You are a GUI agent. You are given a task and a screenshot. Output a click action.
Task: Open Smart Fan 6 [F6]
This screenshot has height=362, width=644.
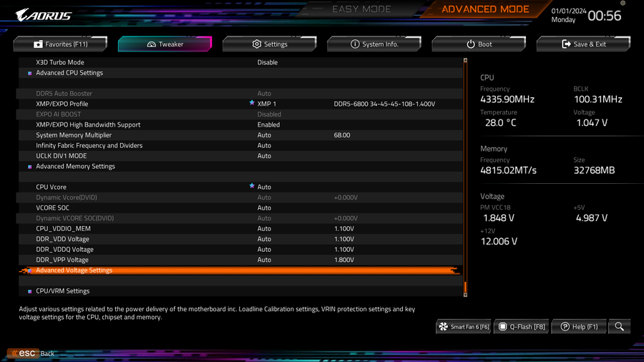[464, 327]
